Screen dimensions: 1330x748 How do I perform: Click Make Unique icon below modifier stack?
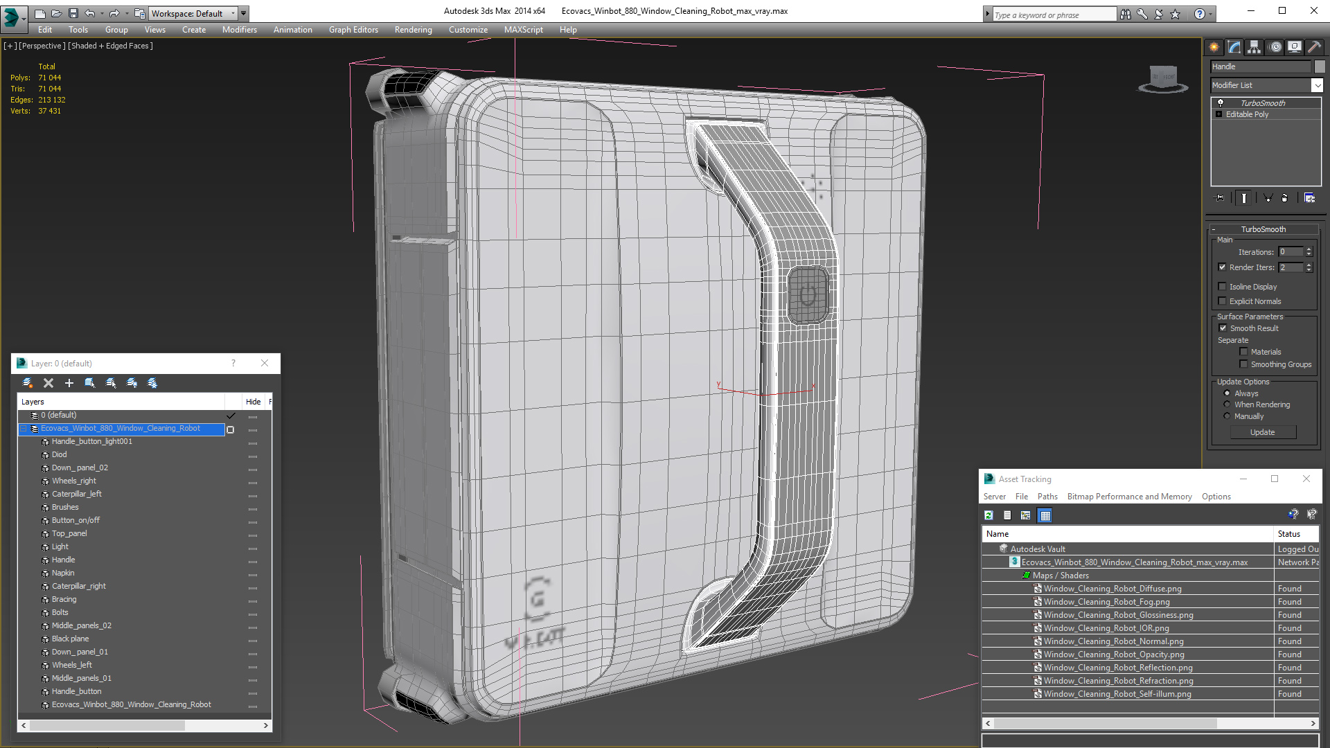click(x=1268, y=198)
